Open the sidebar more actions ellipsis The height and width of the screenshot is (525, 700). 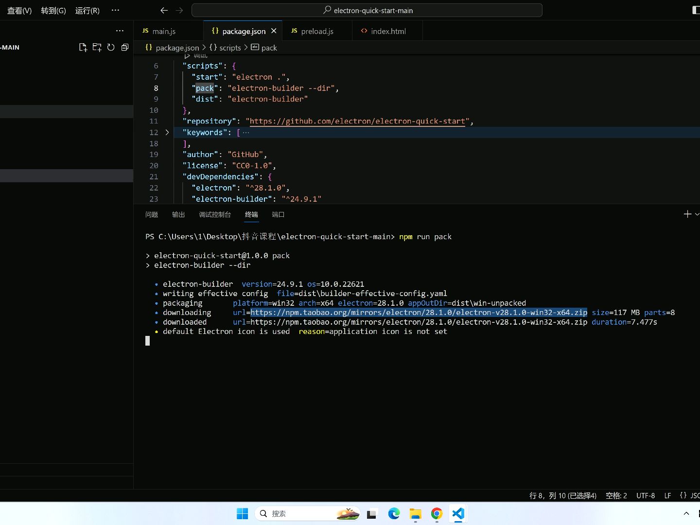pos(120,31)
